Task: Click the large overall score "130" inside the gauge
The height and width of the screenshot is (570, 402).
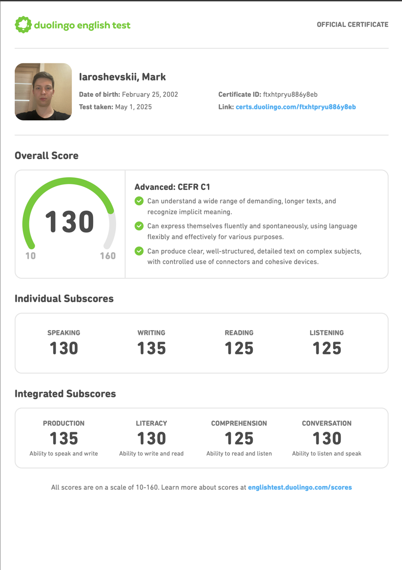Action: [70, 222]
